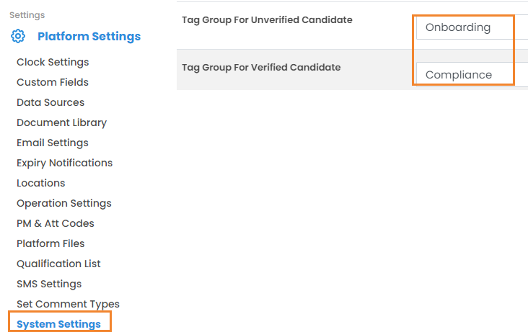Navigate to SMS Settings

(x=49, y=284)
